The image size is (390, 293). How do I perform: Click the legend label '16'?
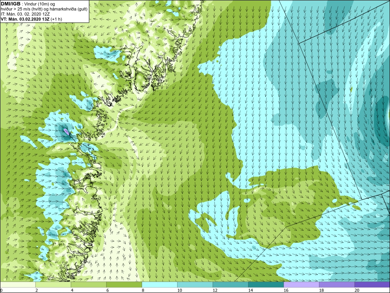pyautogui.click(x=286, y=290)
